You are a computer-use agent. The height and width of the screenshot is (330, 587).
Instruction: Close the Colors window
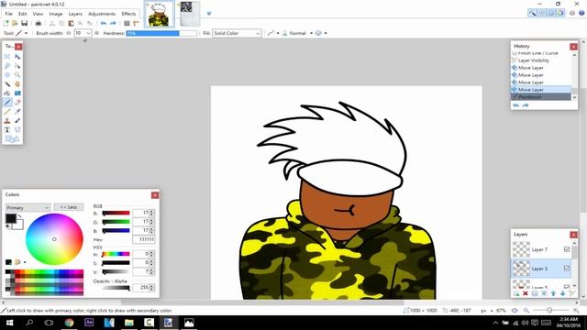(x=155, y=195)
